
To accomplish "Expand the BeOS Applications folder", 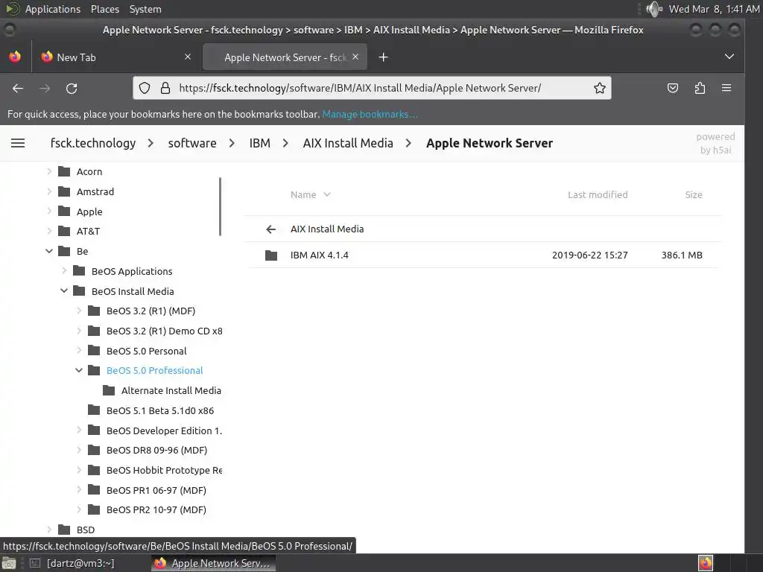I will point(64,271).
